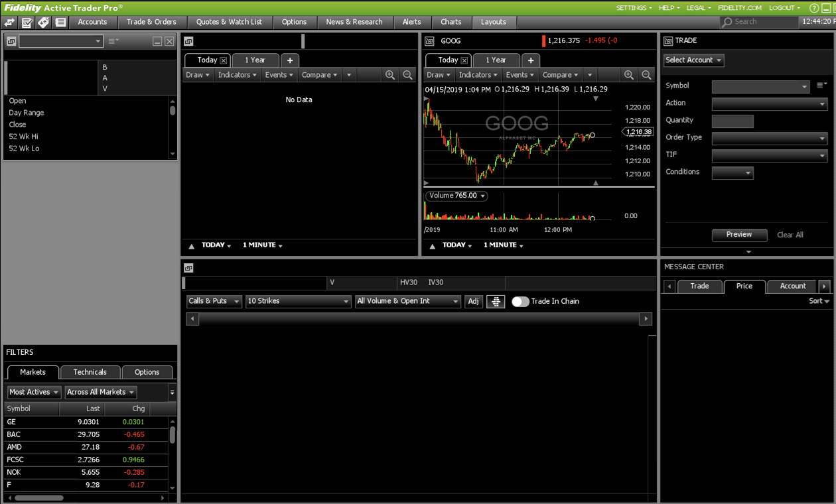This screenshot has height=504, width=836.
Task: Open the Accounts menu
Action: coord(93,22)
